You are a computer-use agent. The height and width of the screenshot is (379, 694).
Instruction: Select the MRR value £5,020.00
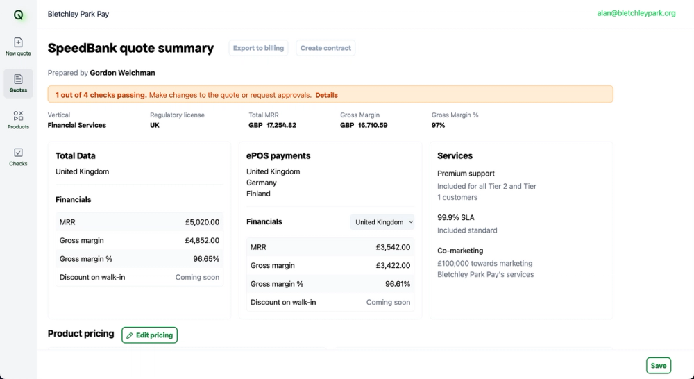pyautogui.click(x=202, y=222)
